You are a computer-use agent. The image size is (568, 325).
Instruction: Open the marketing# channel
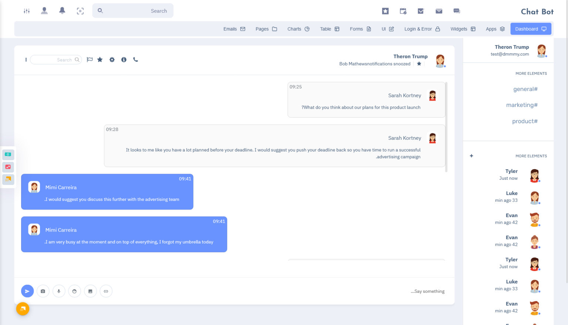coord(522,105)
